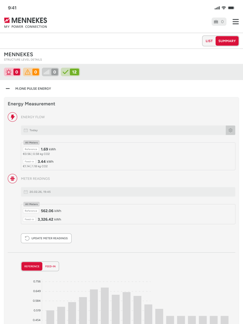This screenshot has height=324, width=243.
Task: Click the Reference tag in Energy Flow
Action: [31, 149]
